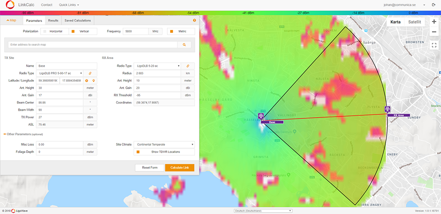
Task: Click the Longitude input field
Action: 72,81
